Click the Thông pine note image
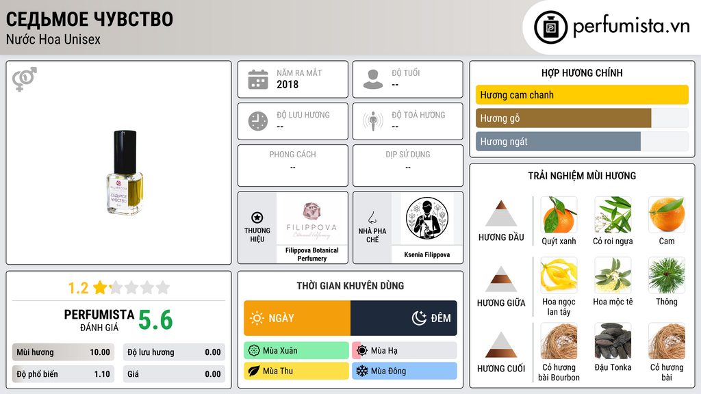 pyautogui.click(x=667, y=275)
